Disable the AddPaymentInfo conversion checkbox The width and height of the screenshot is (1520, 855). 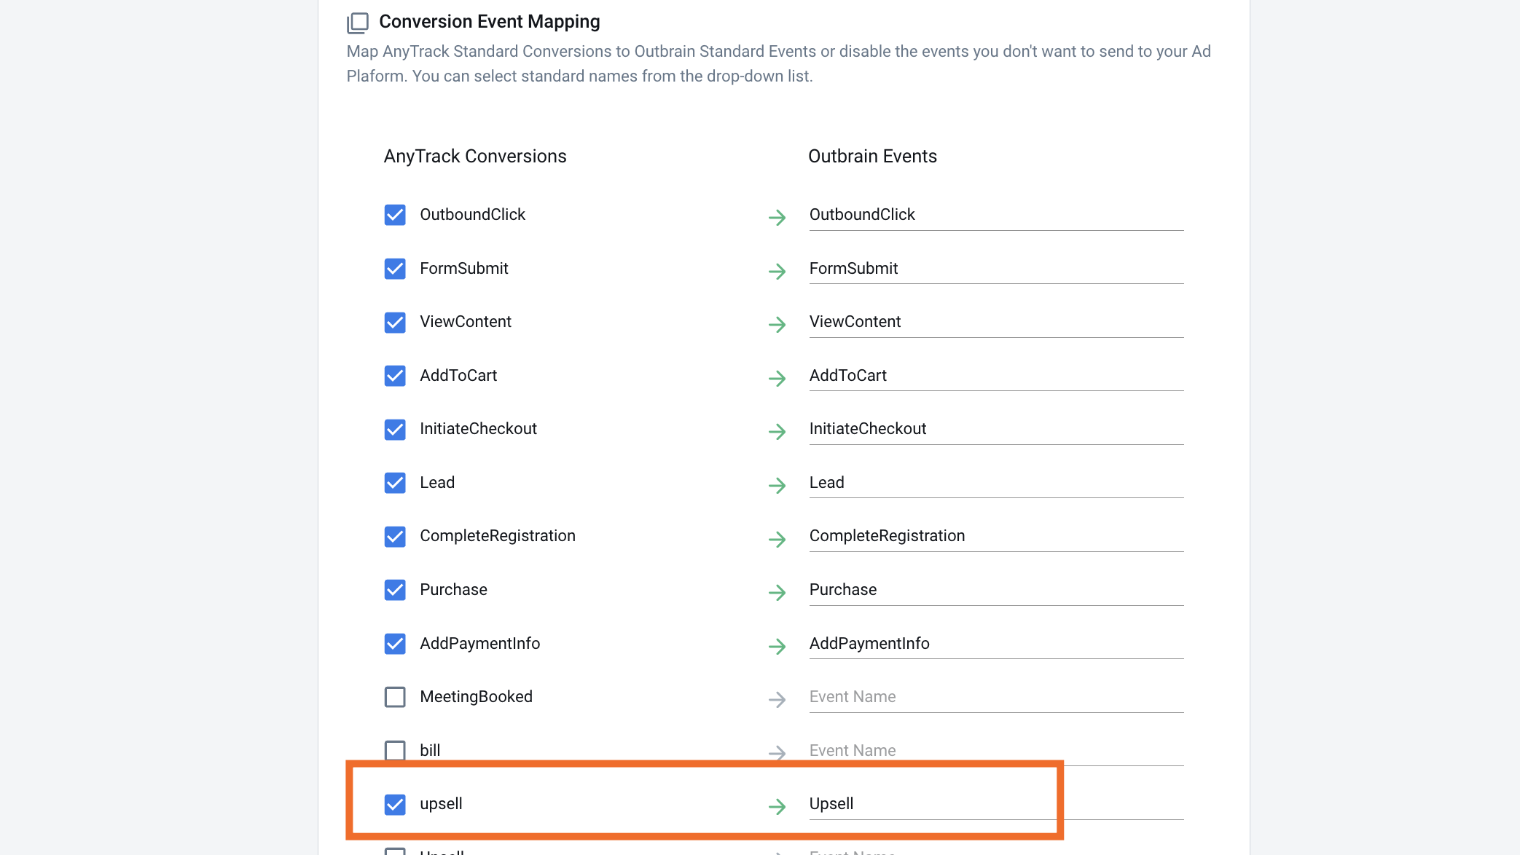point(395,643)
